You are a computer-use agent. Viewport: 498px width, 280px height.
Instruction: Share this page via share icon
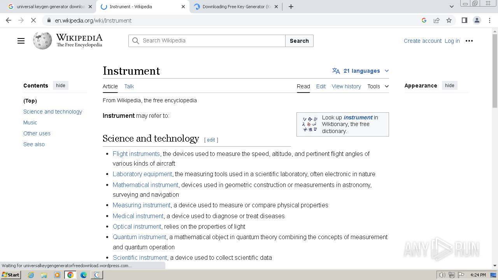pyautogui.click(x=437, y=20)
